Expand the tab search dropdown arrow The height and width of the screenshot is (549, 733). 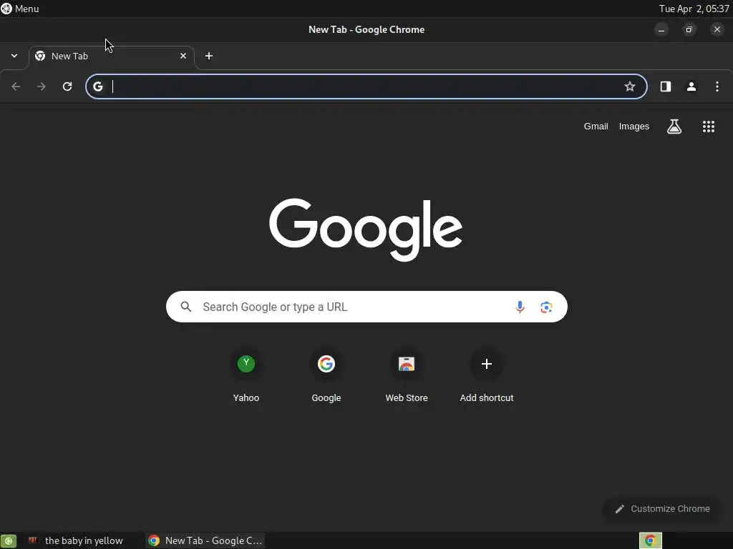pos(14,56)
